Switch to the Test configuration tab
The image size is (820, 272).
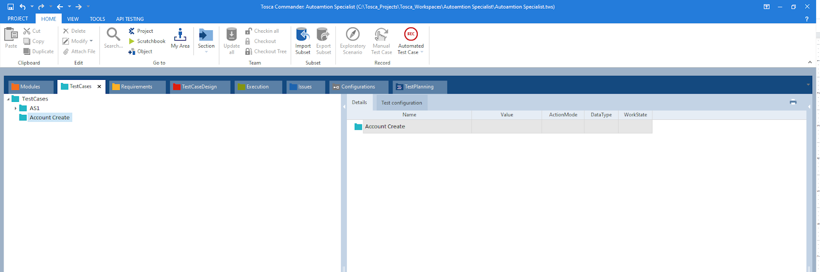402,103
